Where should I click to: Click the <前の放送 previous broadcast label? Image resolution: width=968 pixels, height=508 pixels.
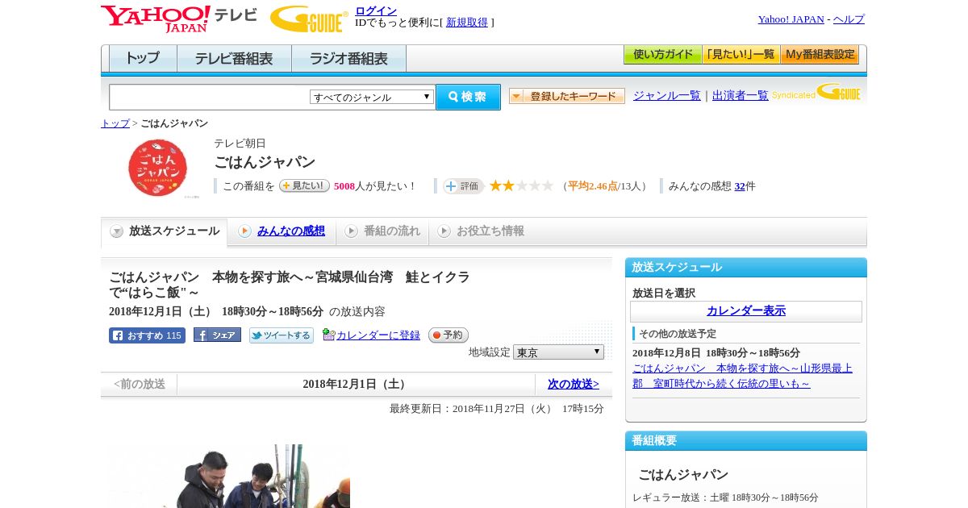(x=140, y=384)
